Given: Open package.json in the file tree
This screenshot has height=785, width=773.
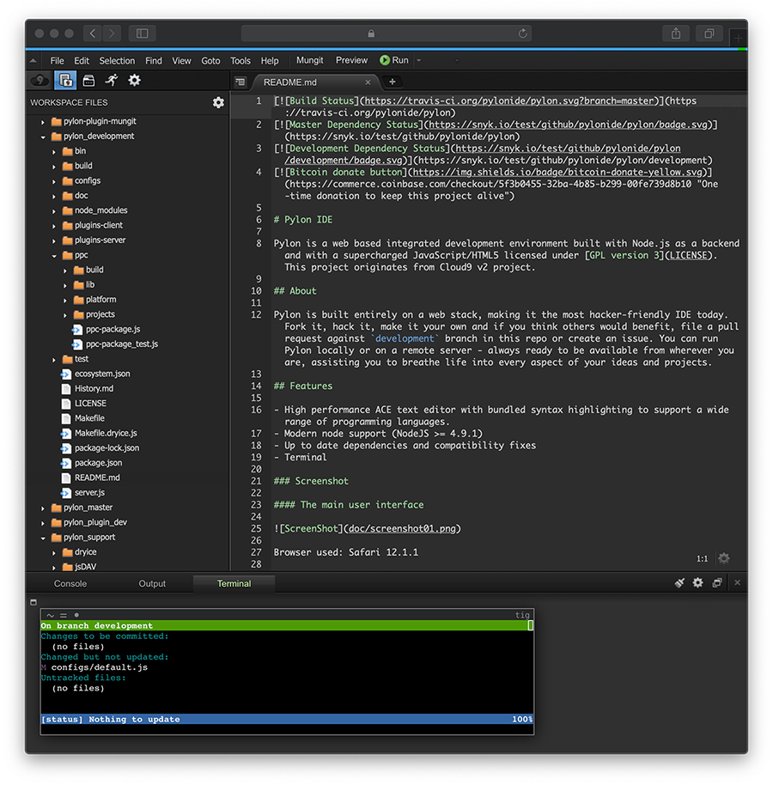Looking at the screenshot, I should click(98, 463).
